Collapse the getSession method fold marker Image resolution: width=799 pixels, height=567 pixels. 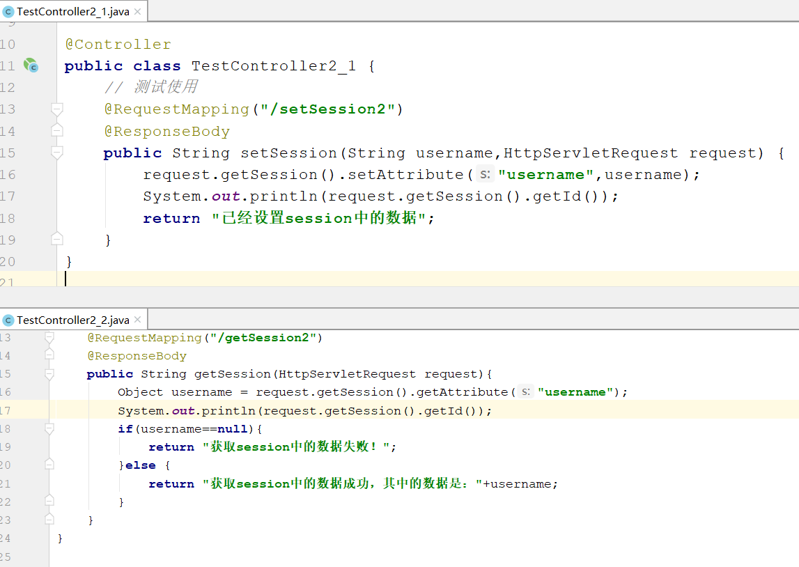tap(49, 374)
